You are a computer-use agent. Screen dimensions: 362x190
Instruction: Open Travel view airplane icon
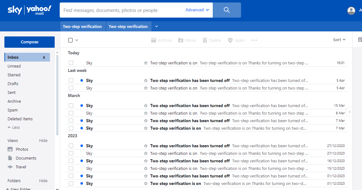[10, 167]
